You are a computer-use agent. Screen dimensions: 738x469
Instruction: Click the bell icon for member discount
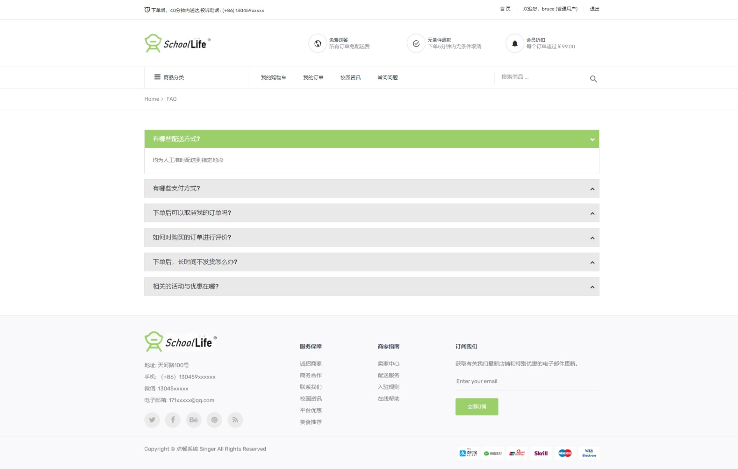[515, 43]
